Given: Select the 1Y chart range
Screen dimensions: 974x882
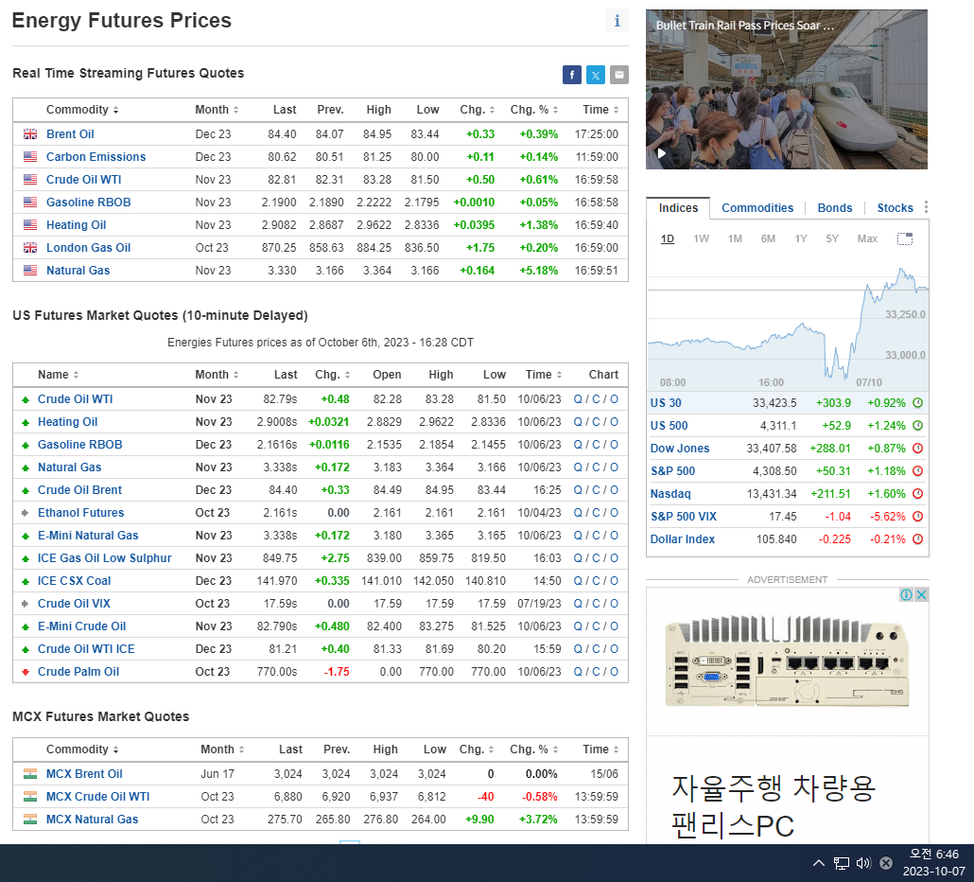Looking at the screenshot, I should coord(801,238).
